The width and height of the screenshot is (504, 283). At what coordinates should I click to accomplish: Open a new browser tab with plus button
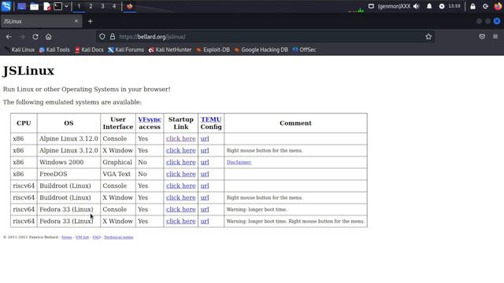[x=91, y=21]
